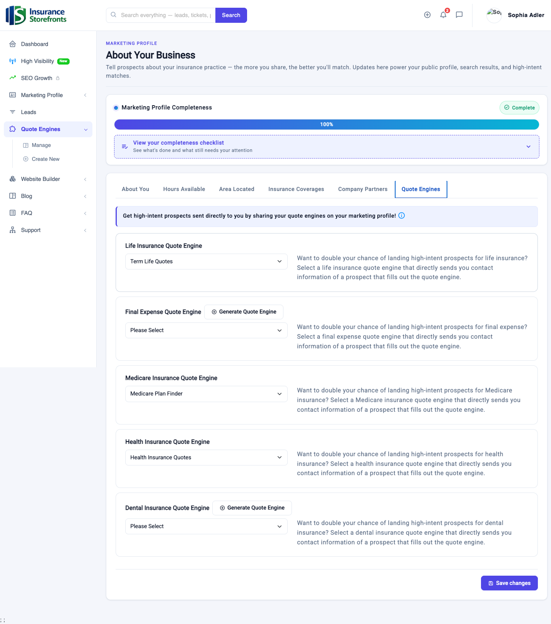551x624 pixels.
Task: Click the info icon in blue banner
Action: click(x=402, y=216)
